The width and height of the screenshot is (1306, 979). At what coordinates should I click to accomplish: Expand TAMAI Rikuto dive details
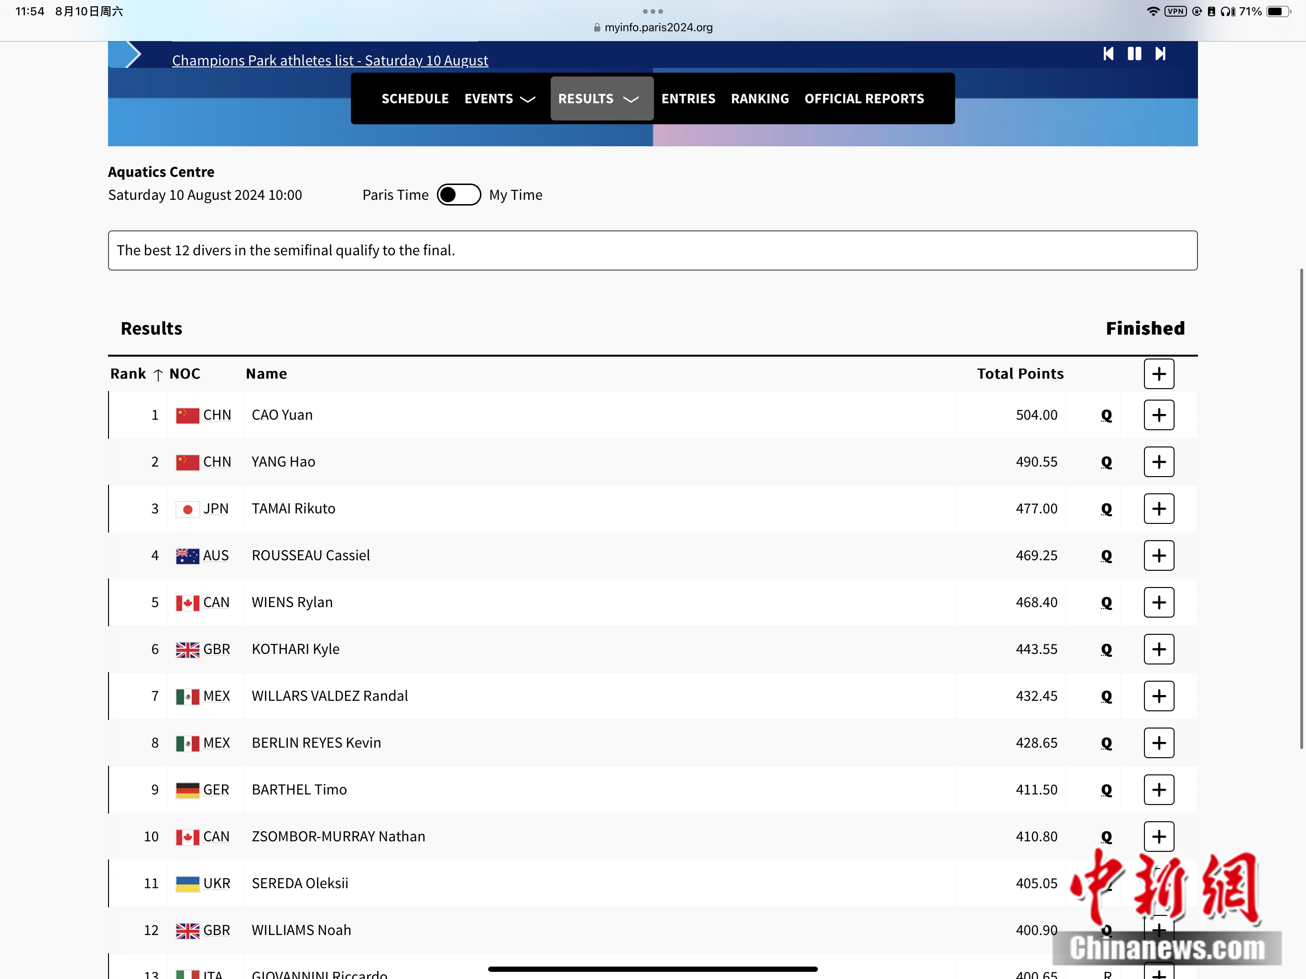tap(1158, 509)
